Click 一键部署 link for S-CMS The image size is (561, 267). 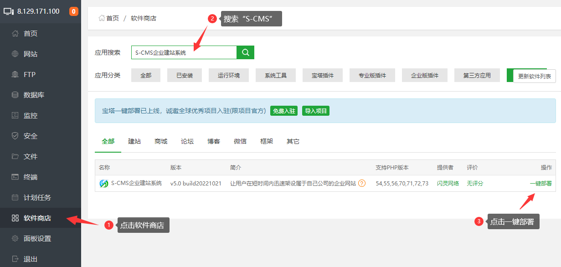tap(540, 184)
